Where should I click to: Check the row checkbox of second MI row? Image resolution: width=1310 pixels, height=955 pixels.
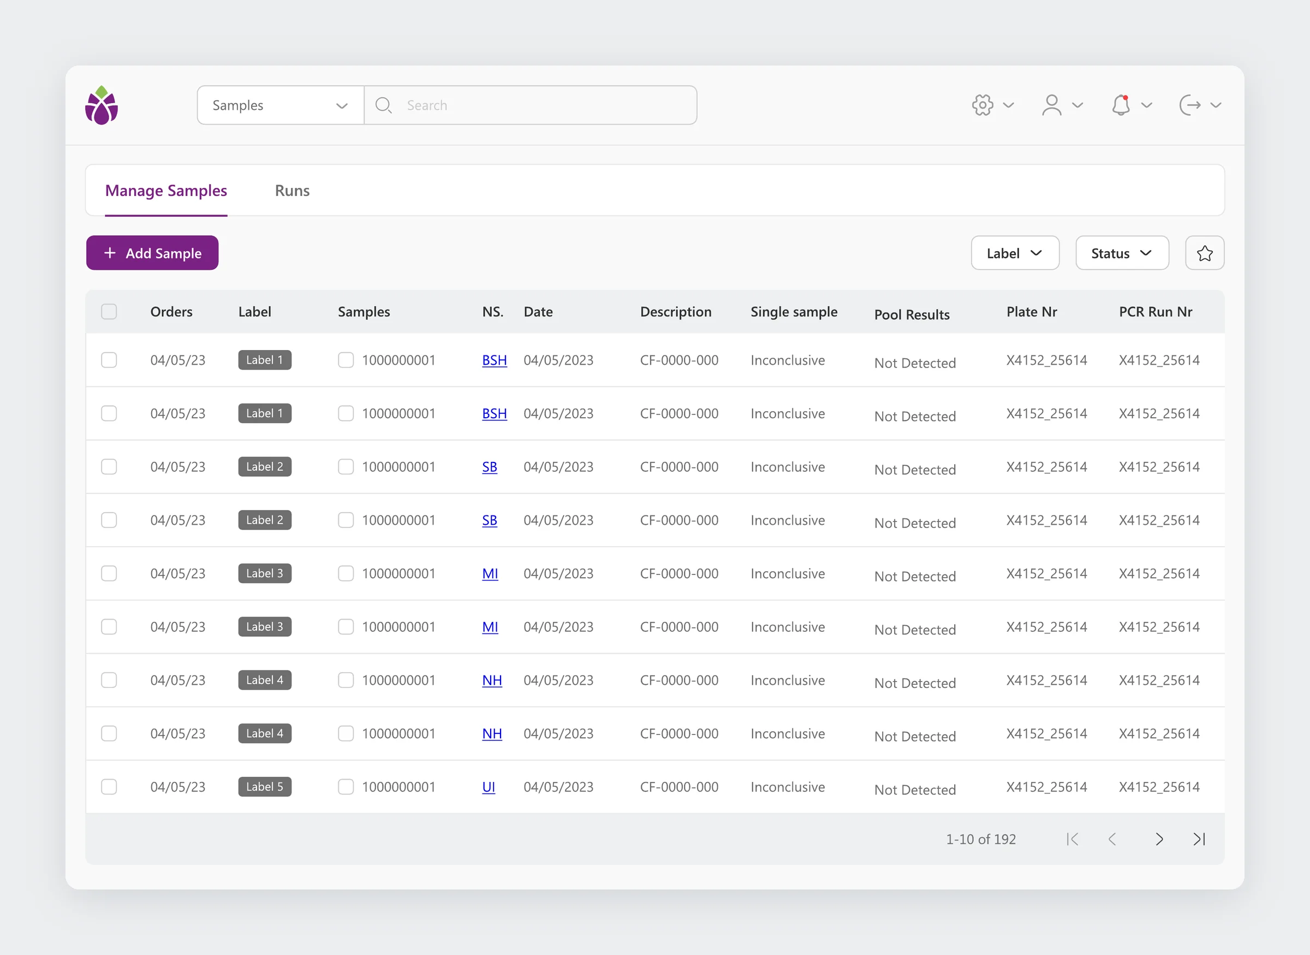tap(109, 627)
